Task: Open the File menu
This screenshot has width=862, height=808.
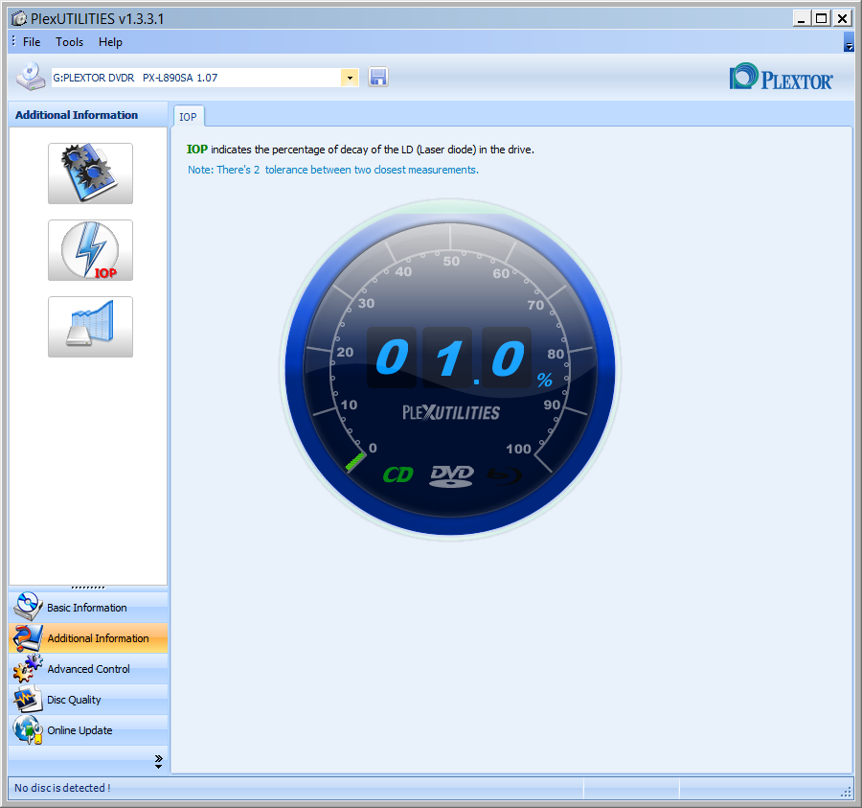Action: (32, 42)
